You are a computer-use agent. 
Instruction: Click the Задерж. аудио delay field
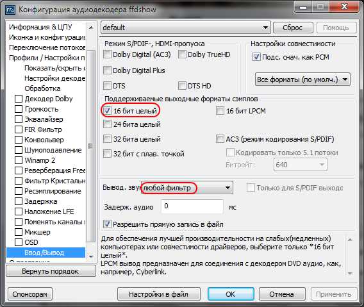(192, 206)
